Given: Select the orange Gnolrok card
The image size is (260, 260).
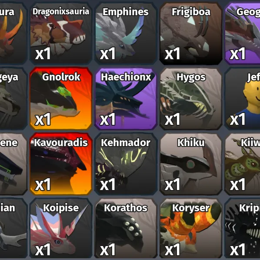Looking at the screenshot, I should pos(61,98).
